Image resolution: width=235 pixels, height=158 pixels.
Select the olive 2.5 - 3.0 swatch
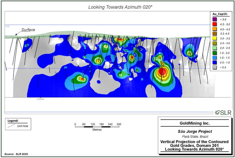[215, 43]
